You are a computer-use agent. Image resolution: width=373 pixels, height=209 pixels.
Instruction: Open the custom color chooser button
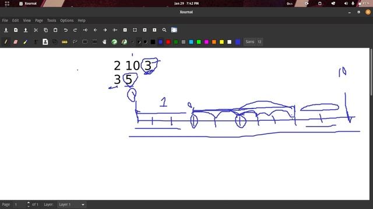click(x=238, y=42)
